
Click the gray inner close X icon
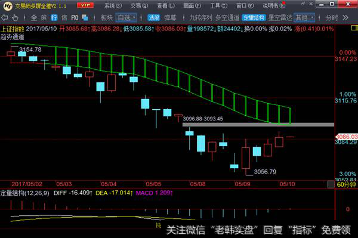(311, 4)
